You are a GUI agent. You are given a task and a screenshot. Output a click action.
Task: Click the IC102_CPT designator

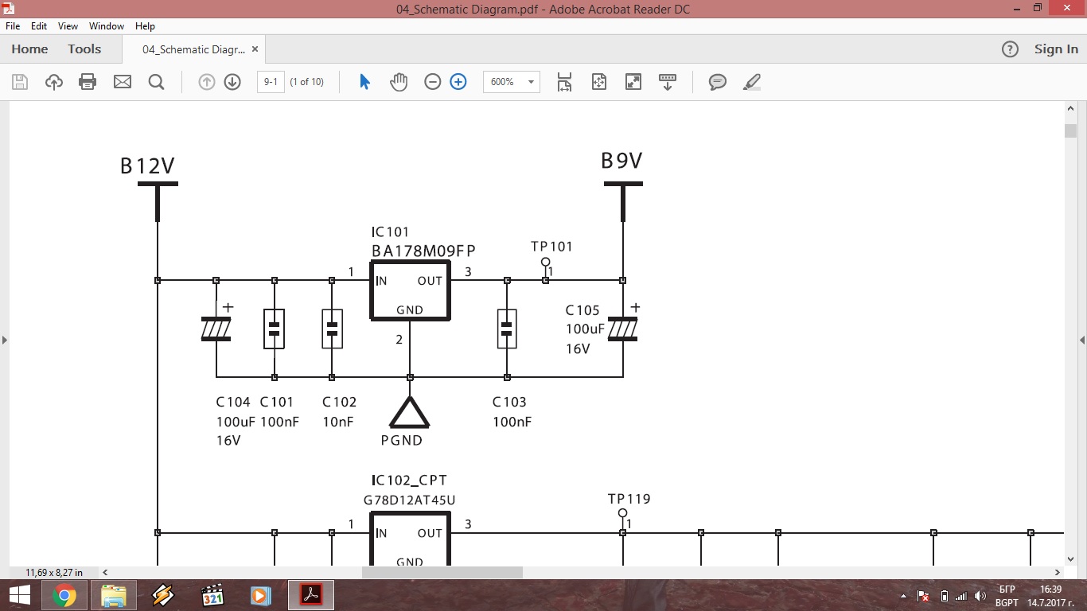(x=409, y=481)
